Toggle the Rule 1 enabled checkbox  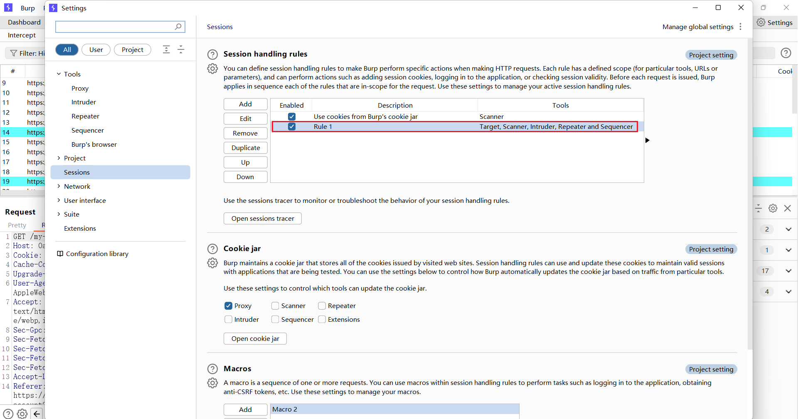coord(292,126)
